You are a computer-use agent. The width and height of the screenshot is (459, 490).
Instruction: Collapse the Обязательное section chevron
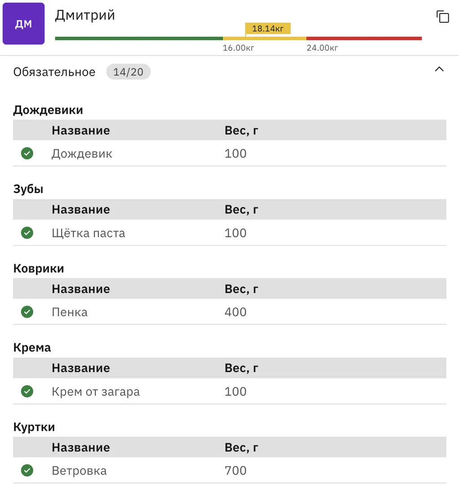(439, 69)
